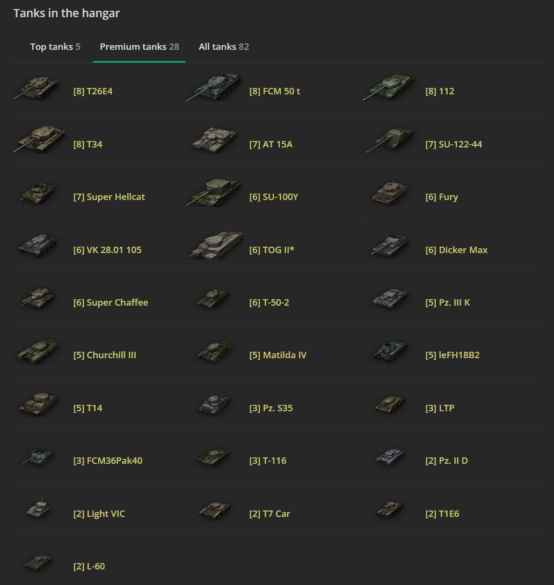This screenshot has width=554, height=585.
Task: Click the Pz. II D tank thumbnail
Action: click(391, 457)
